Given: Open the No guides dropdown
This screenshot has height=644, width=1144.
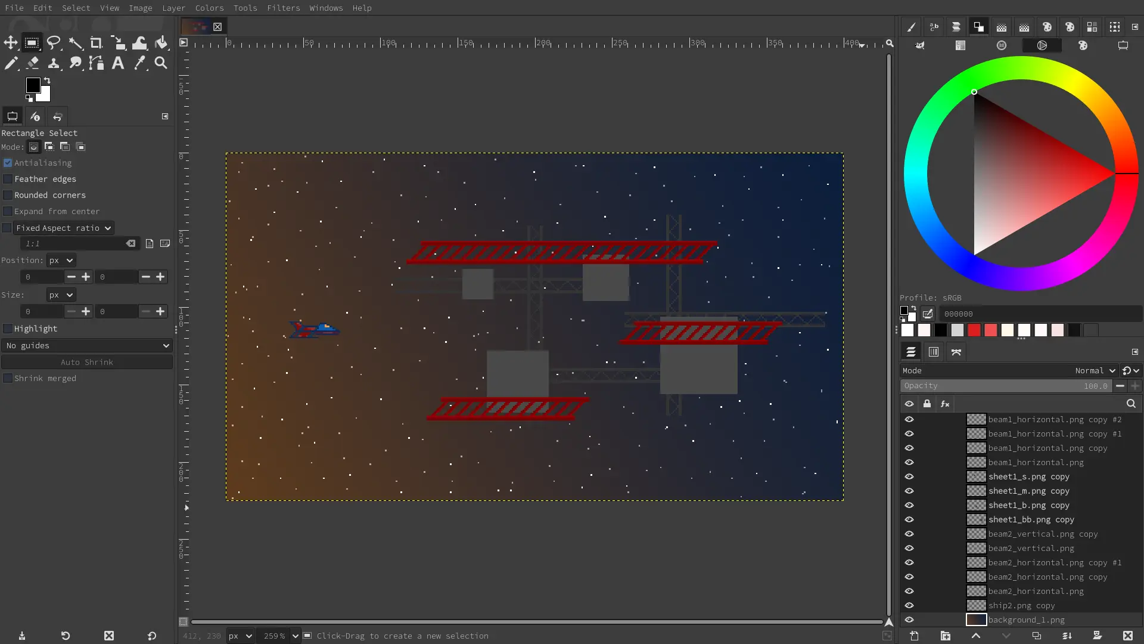Looking at the screenshot, I should coord(87,345).
